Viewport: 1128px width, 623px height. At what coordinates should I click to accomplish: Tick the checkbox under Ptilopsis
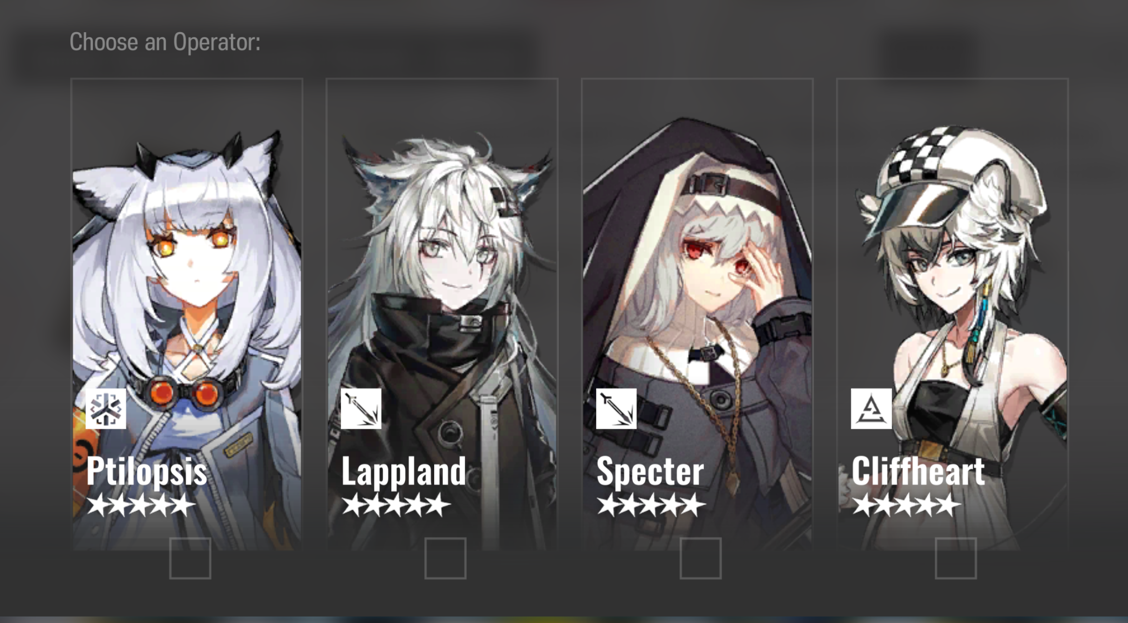pyautogui.click(x=190, y=558)
